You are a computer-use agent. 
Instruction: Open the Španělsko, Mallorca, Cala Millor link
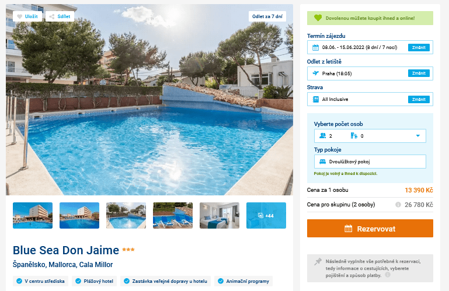(62, 265)
